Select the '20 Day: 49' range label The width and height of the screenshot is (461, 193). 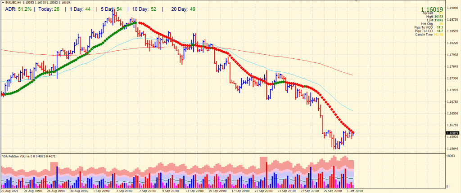183,9
